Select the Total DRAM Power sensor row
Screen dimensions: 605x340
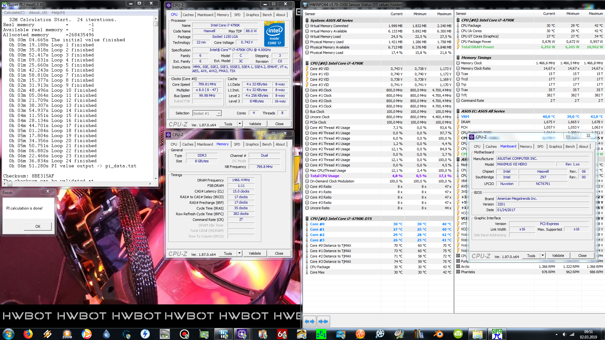530,47
